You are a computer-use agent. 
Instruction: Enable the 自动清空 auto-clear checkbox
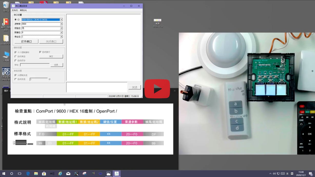click(16, 56)
